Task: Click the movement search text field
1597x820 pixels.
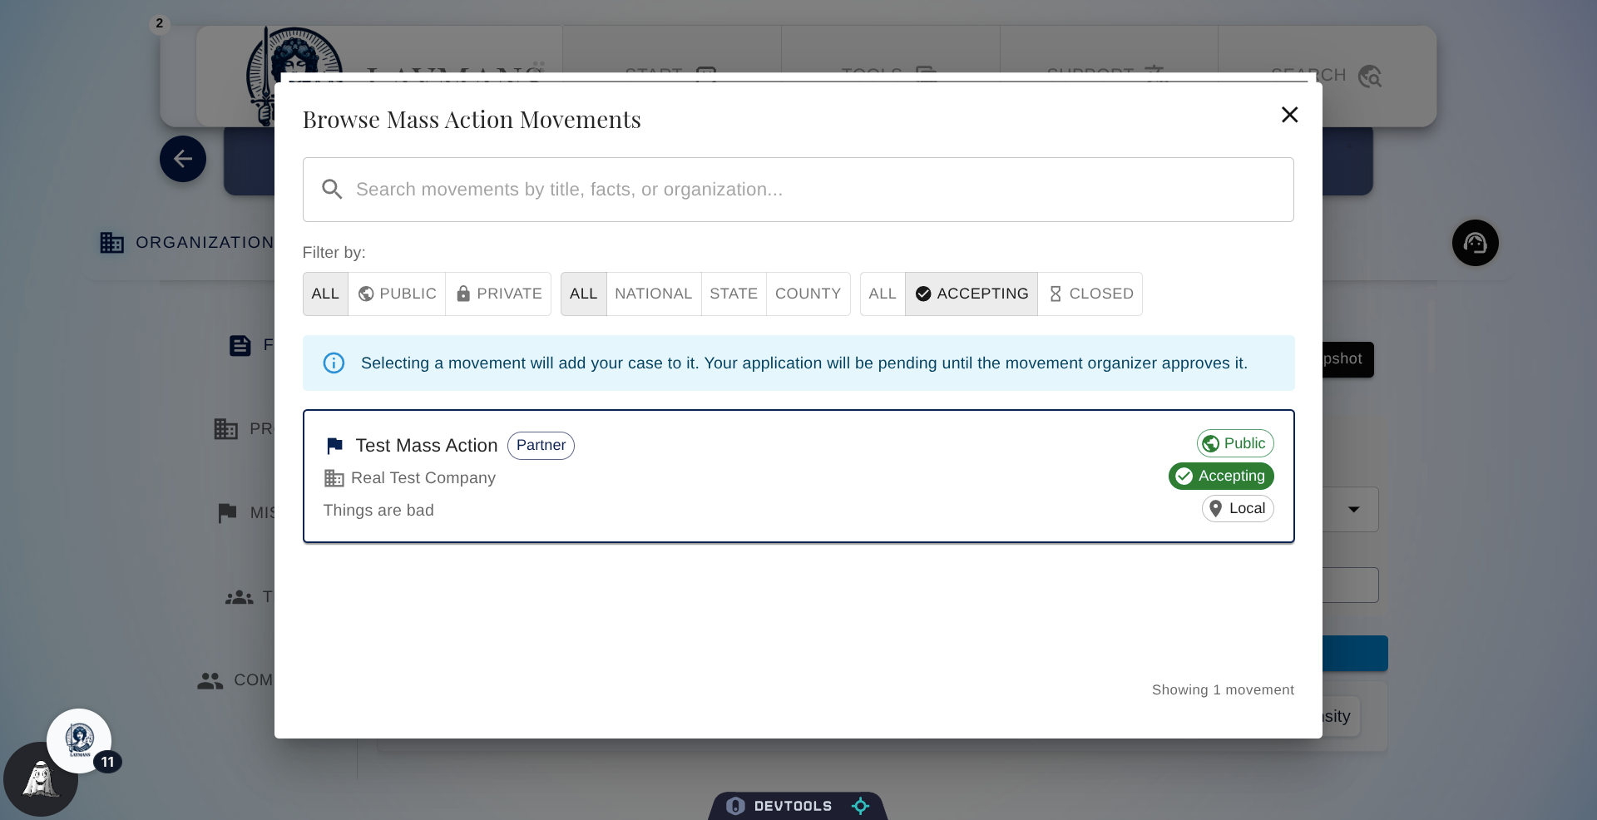Action: tap(798, 190)
